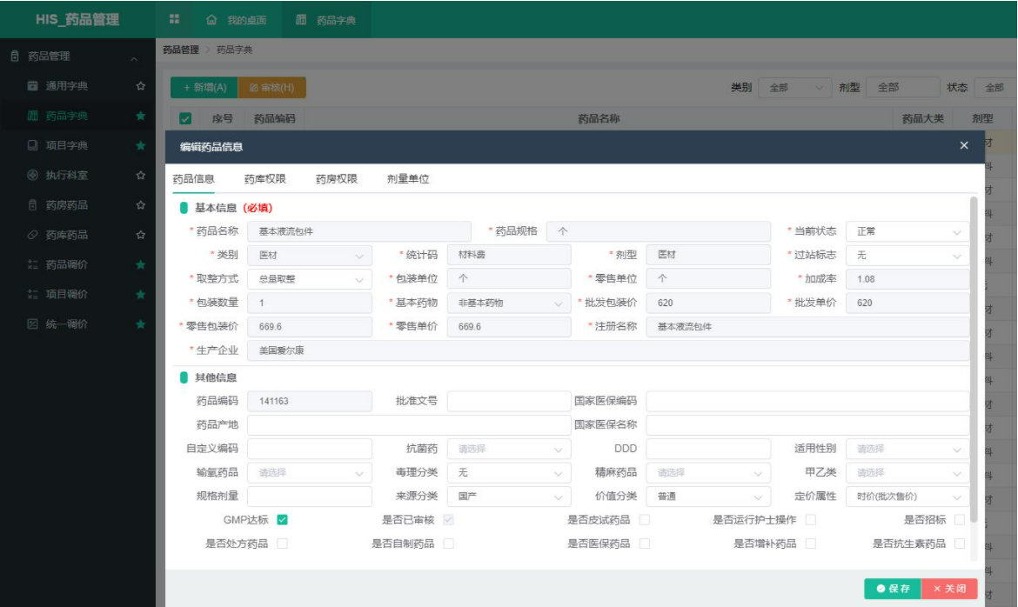Open the 类别 dropdown showing 医材

[310, 255]
